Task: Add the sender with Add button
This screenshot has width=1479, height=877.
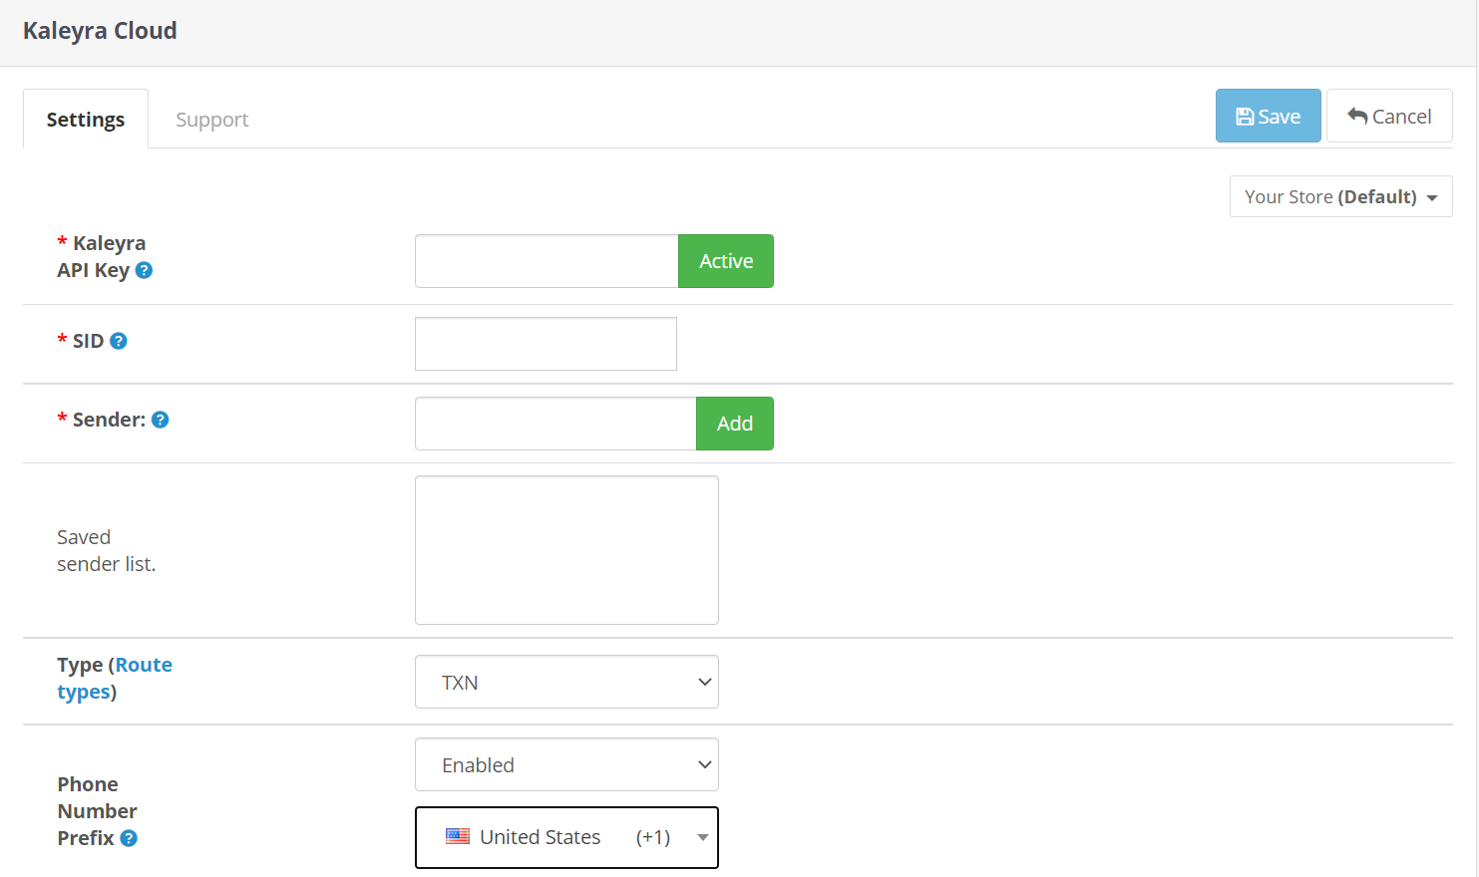Action: coord(734,424)
